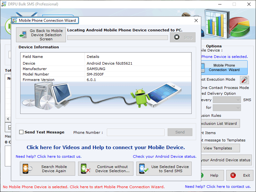This screenshot has width=256, height=192.
Task: Click the red Exit cross icon
Action: click(234, 175)
